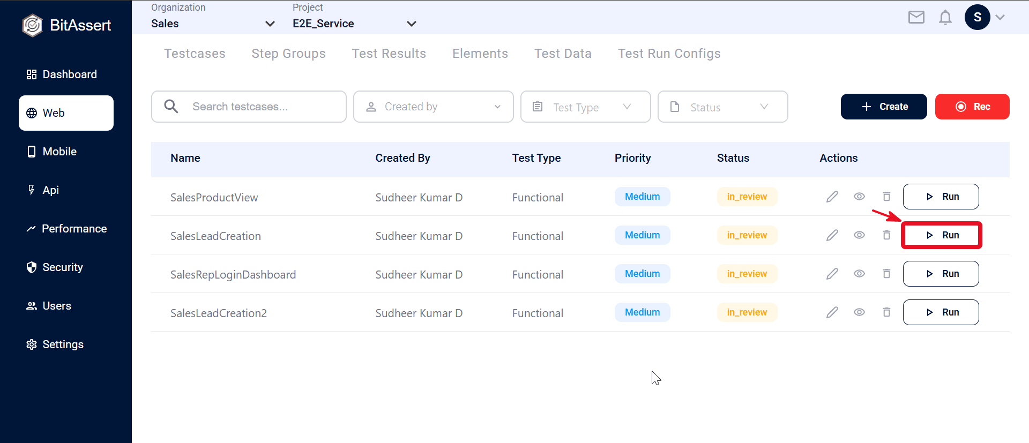Screen dimensions: 1029x443
Task: Expand the user account menu chevron
Action: point(1000,17)
